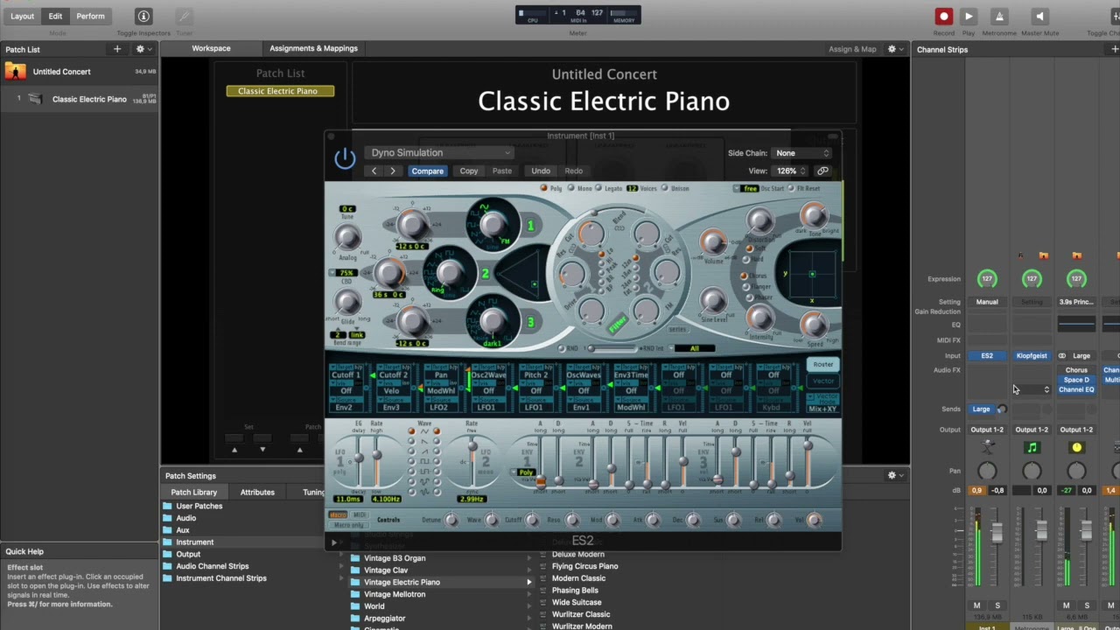
Task: Click the RND intensity slider
Action: point(613,348)
